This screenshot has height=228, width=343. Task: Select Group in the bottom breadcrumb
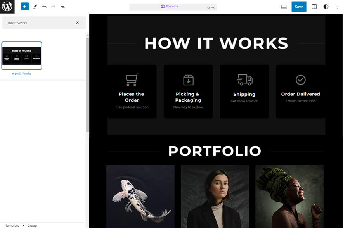32,225
